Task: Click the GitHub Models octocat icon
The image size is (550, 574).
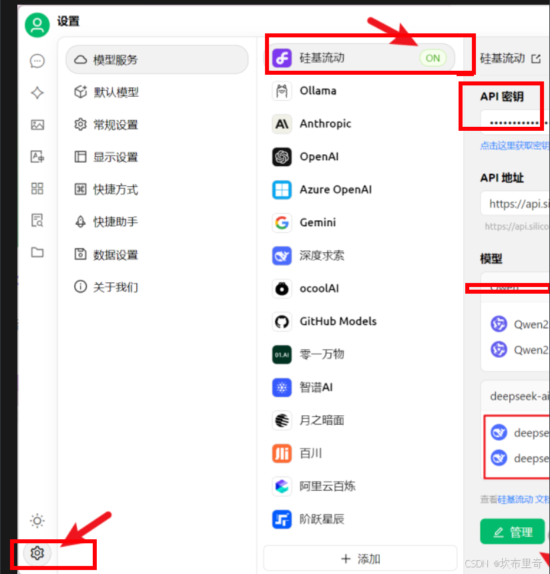Action: pyautogui.click(x=282, y=322)
